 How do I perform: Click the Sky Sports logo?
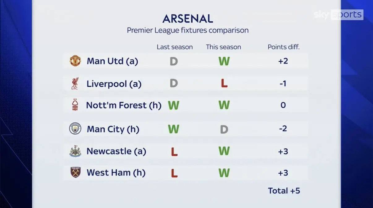[338, 15]
